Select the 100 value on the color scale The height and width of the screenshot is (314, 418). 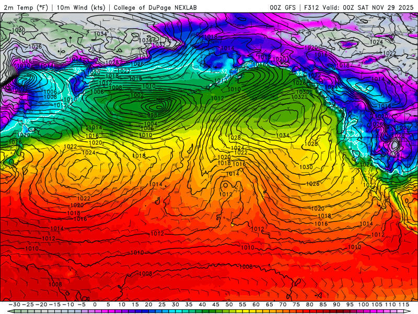click(363, 305)
